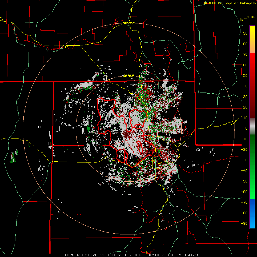Click the 30 value on velocity scale
This screenshot has height=257, width=257.
pos(245,97)
